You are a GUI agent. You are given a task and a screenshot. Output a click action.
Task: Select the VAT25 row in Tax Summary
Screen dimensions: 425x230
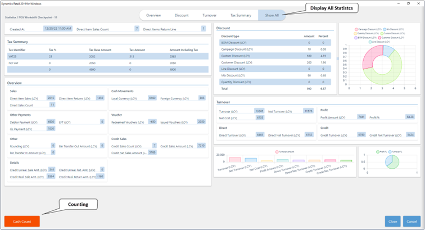point(108,56)
